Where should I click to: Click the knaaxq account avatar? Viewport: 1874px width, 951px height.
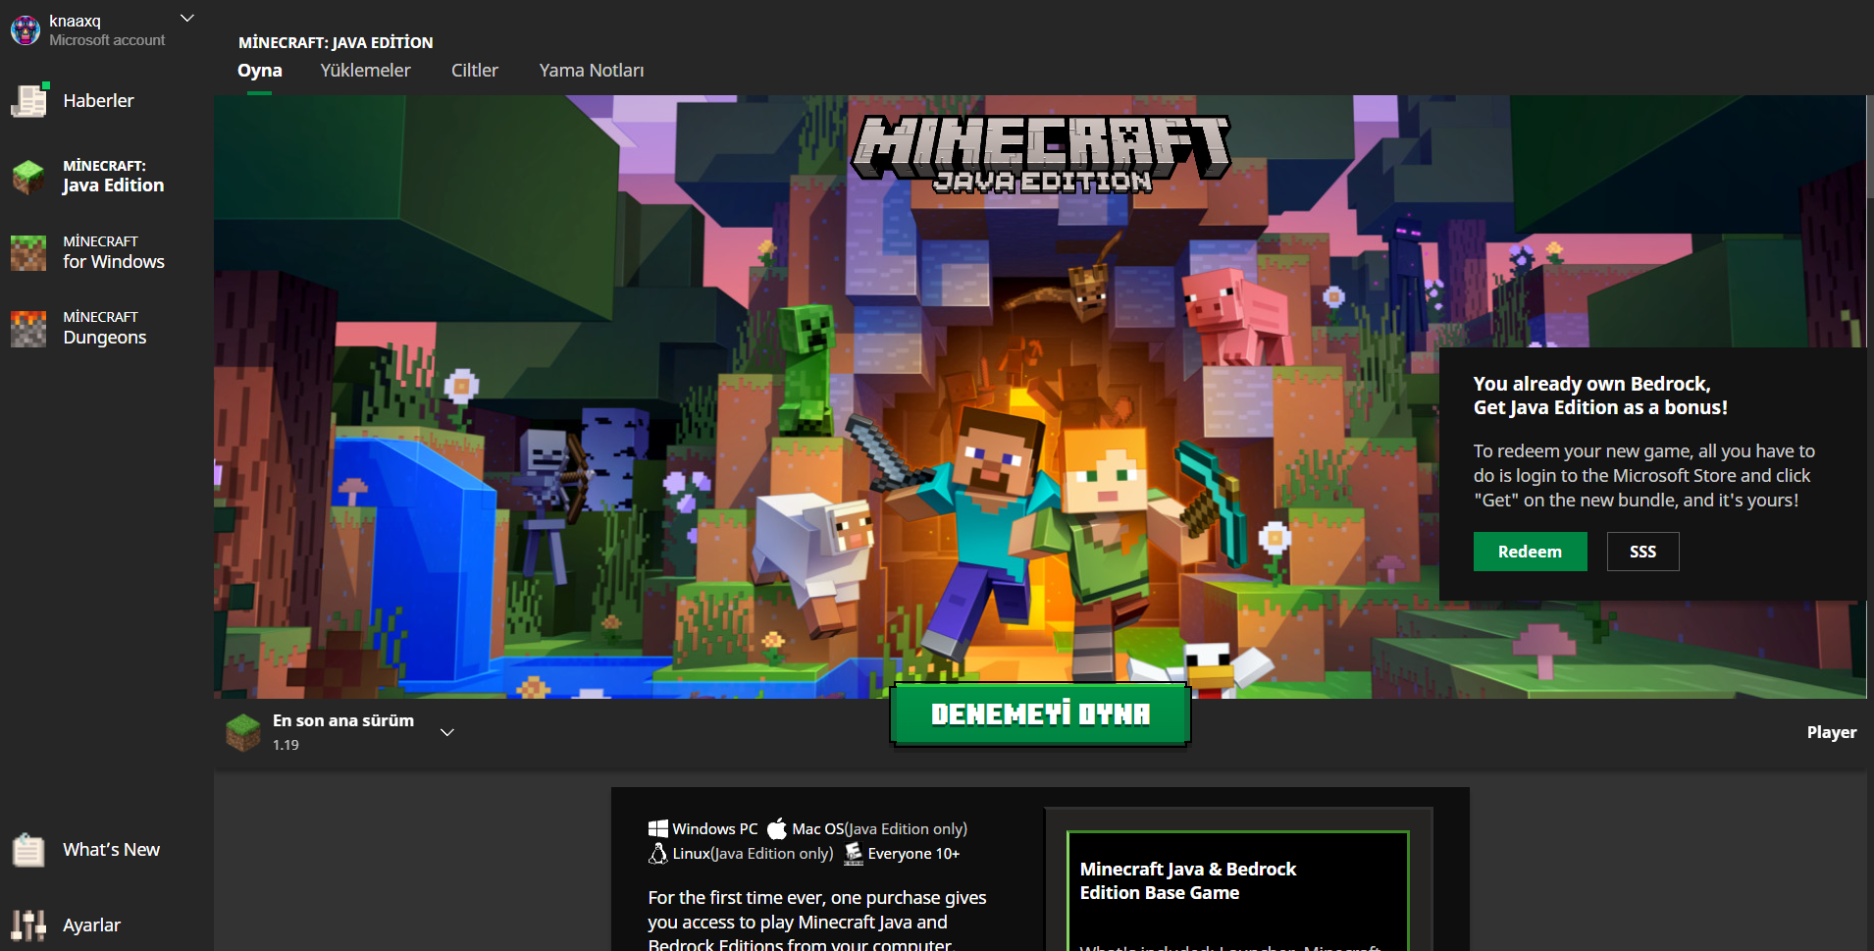pos(25,30)
